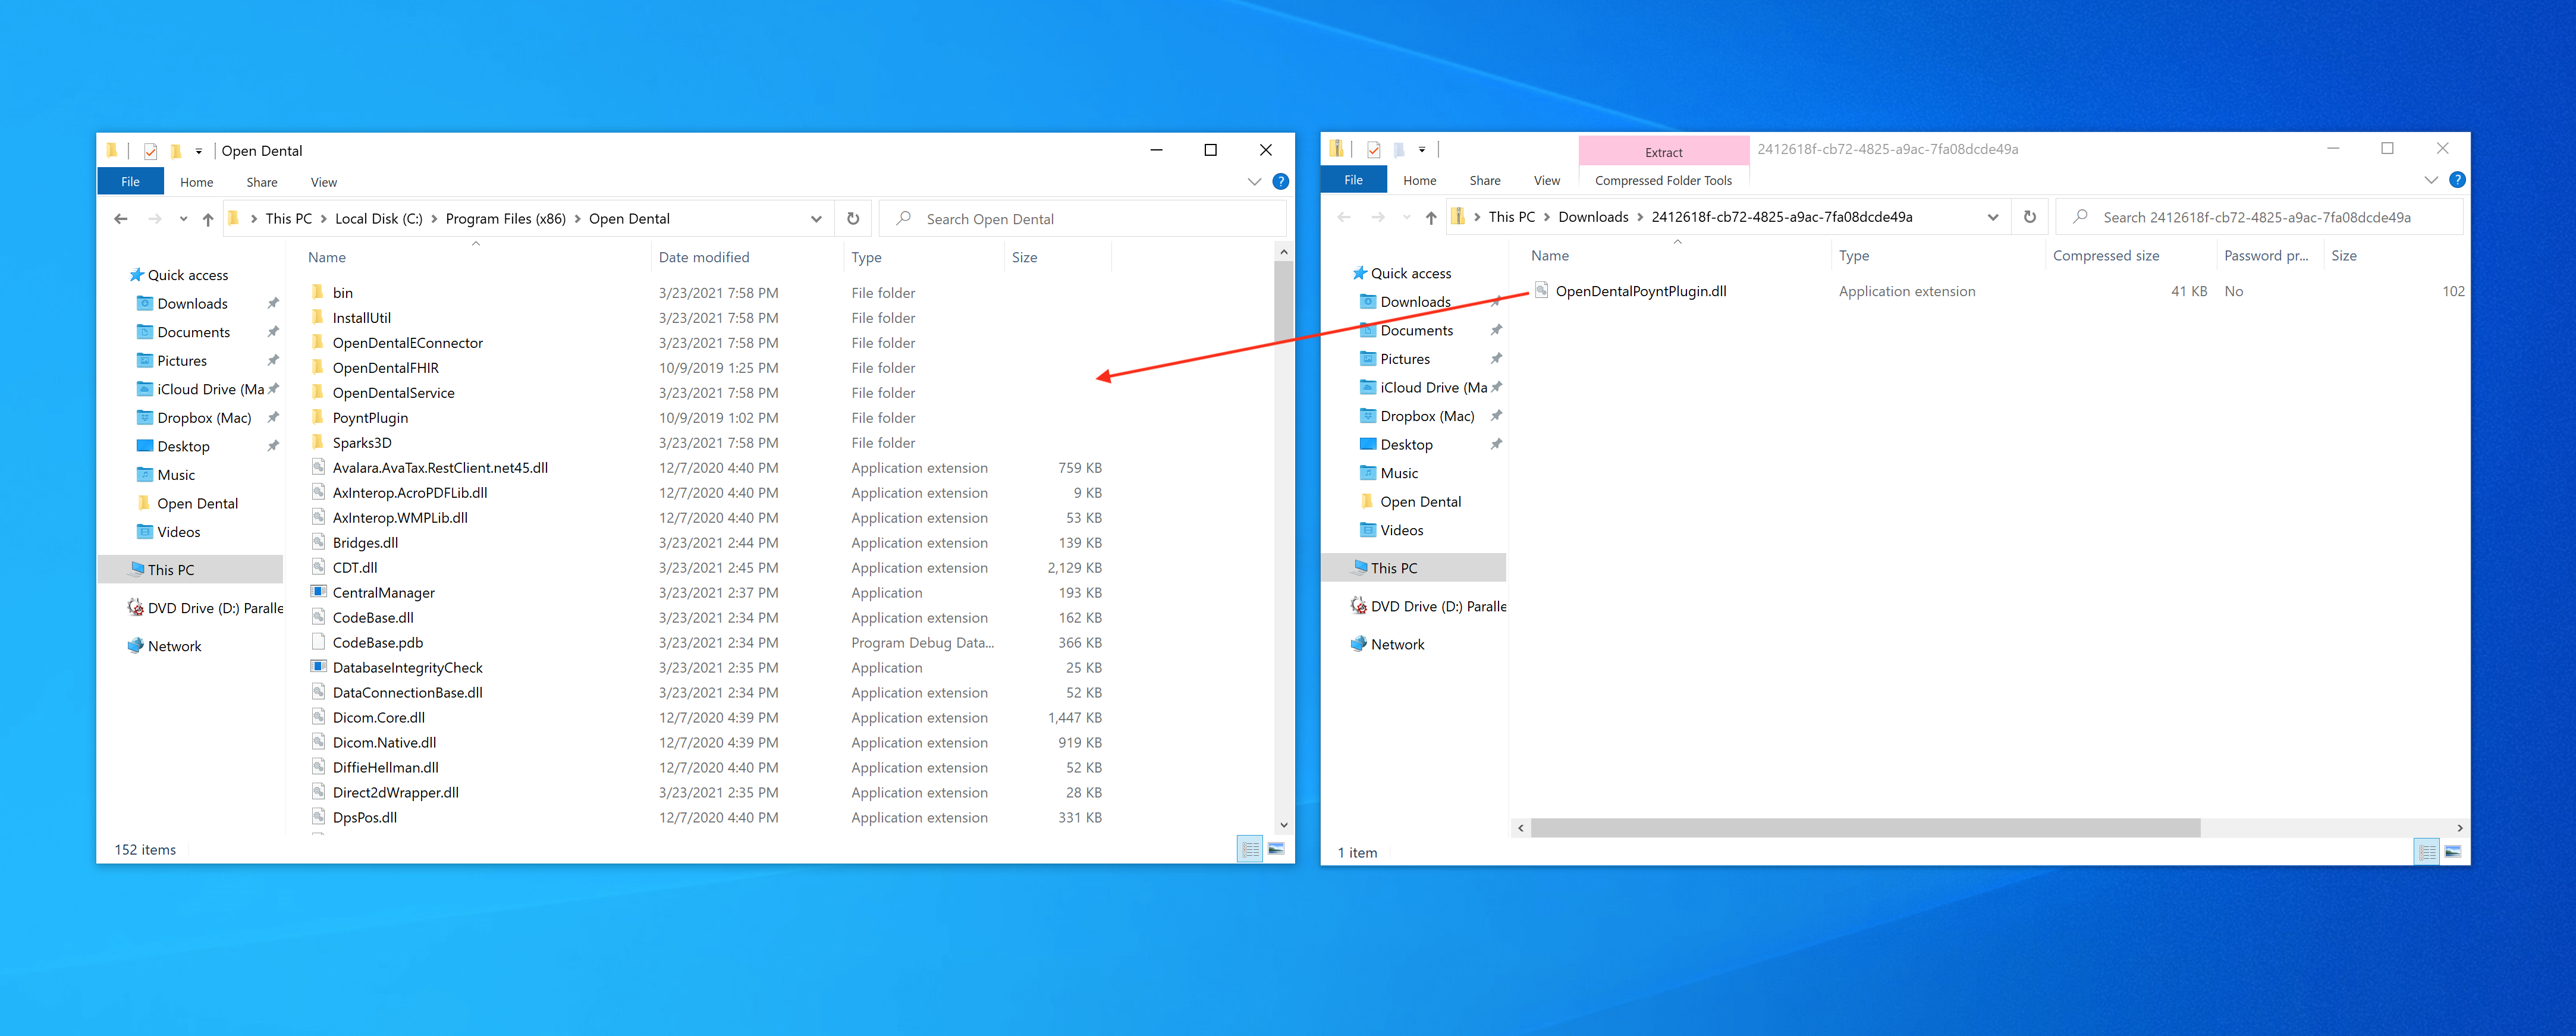The width and height of the screenshot is (2576, 1036).
Task: Click the Extract contextual tab
Action: pyautogui.click(x=1663, y=152)
